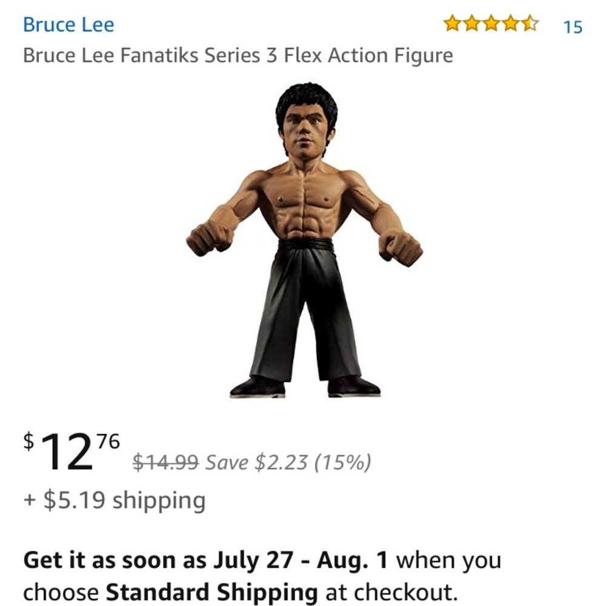Screen dimensions: 606x606
Task: Click the + $5.19 shipping line
Action: [x=115, y=501]
